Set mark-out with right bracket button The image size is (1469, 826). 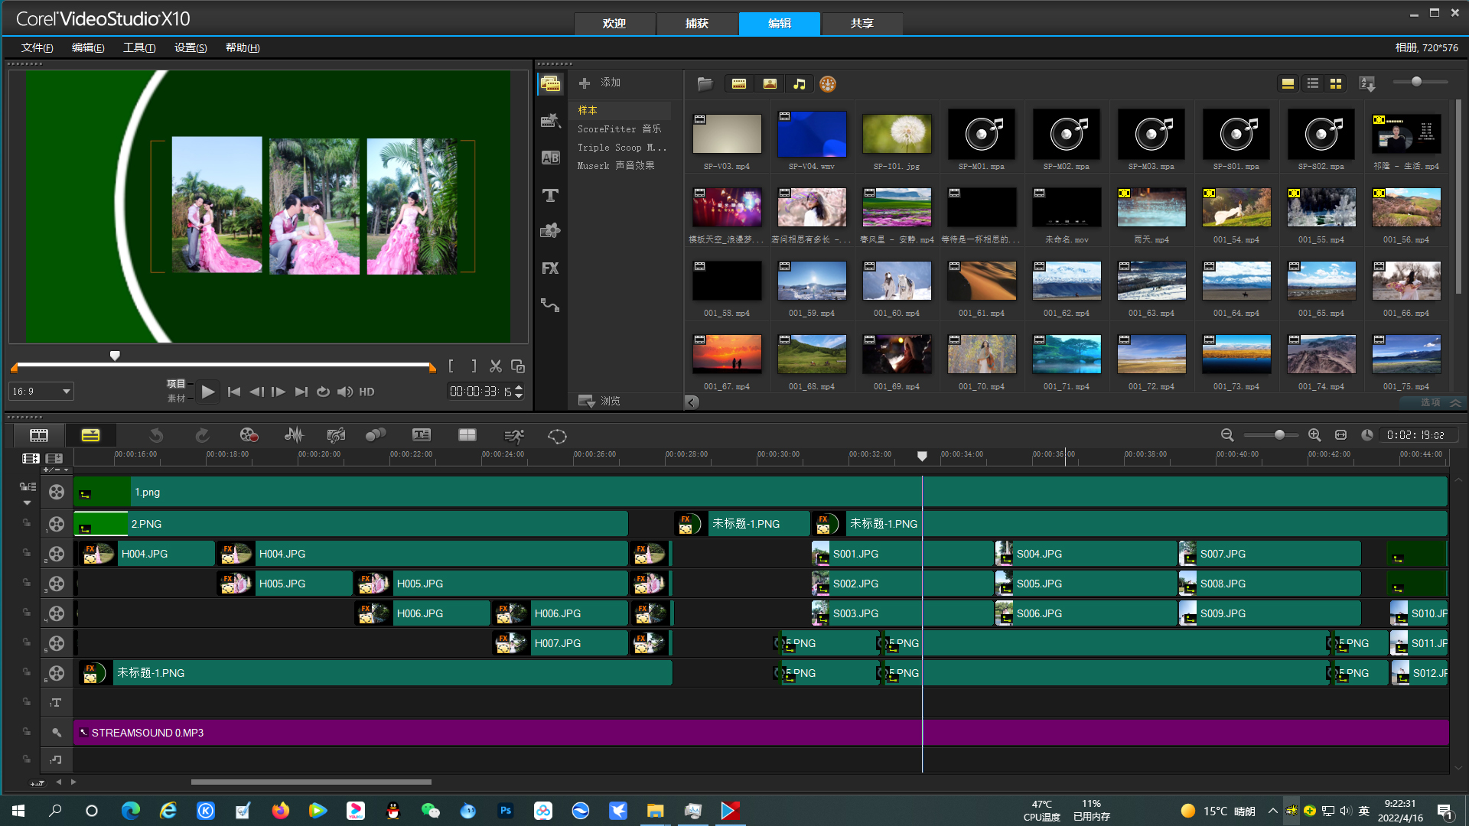pos(474,366)
